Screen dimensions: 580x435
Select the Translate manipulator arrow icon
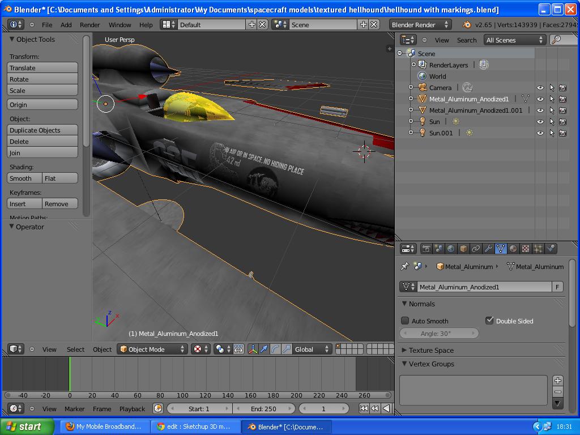pos(265,349)
